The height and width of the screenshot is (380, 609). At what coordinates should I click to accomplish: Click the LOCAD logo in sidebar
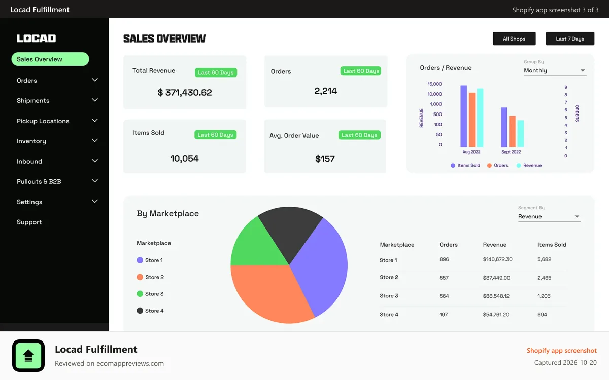[x=36, y=39]
